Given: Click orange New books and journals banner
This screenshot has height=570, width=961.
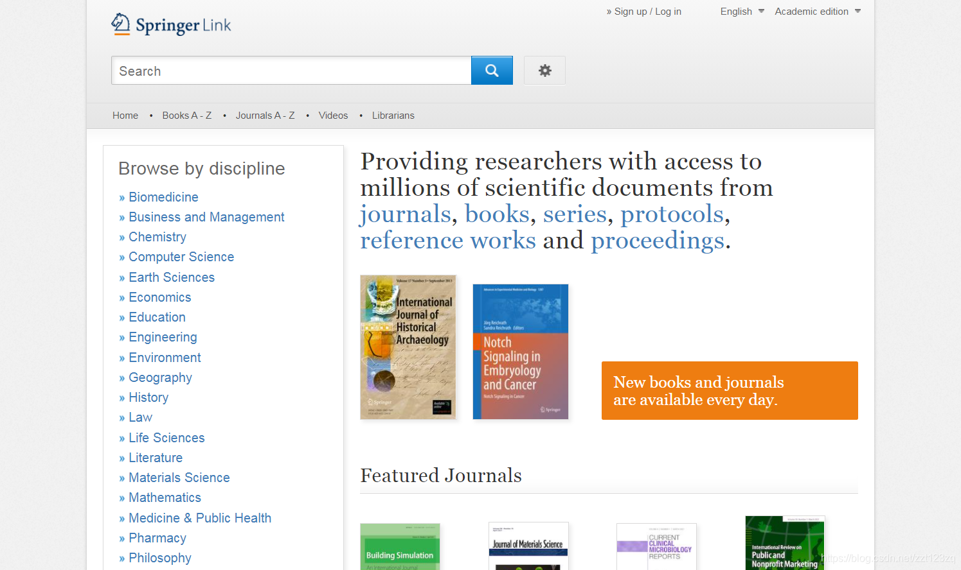Looking at the screenshot, I should pos(730,390).
